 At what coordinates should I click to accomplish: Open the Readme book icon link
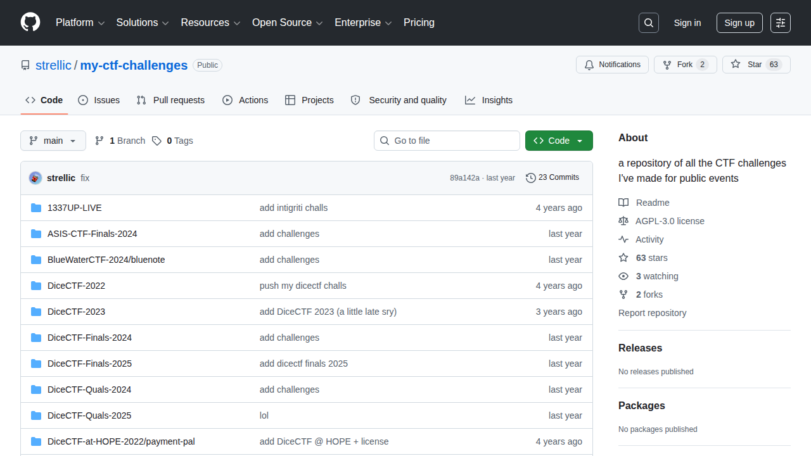(644, 203)
